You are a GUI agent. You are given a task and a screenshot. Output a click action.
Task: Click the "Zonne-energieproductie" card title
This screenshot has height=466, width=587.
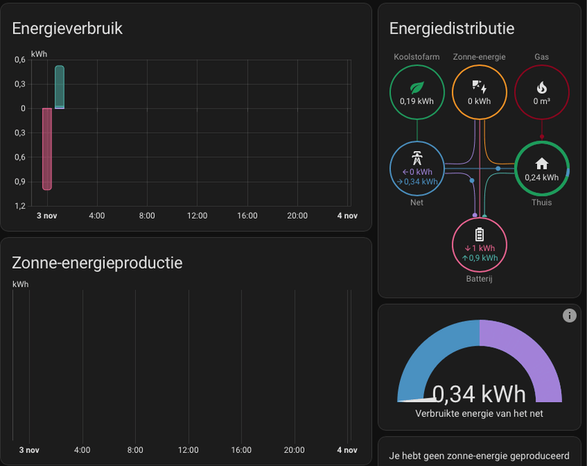click(x=98, y=263)
